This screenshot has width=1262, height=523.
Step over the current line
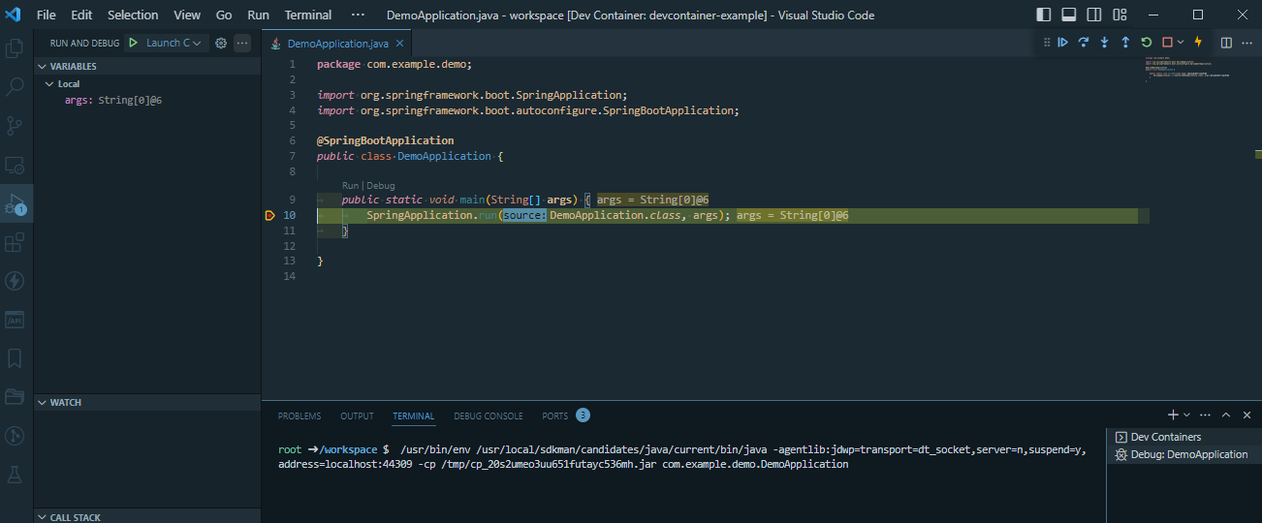1084,43
